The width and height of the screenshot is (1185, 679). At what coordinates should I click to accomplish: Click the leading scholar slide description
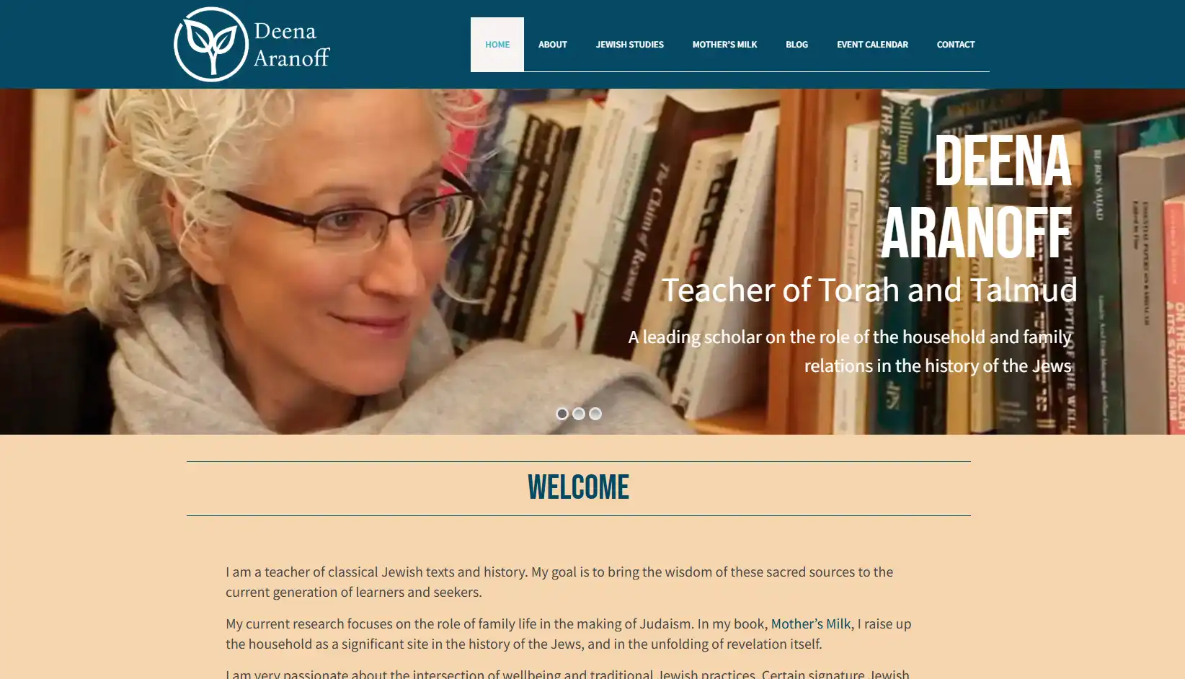pyautogui.click(x=850, y=351)
